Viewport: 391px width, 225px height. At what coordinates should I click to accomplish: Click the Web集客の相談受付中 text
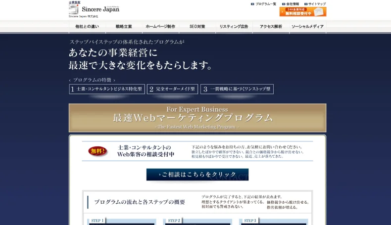[146, 154]
